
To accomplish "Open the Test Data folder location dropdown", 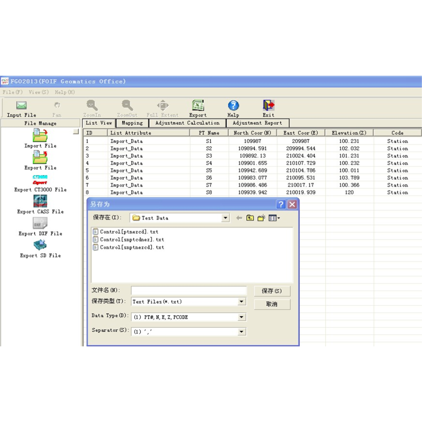I will click(x=226, y=218).
